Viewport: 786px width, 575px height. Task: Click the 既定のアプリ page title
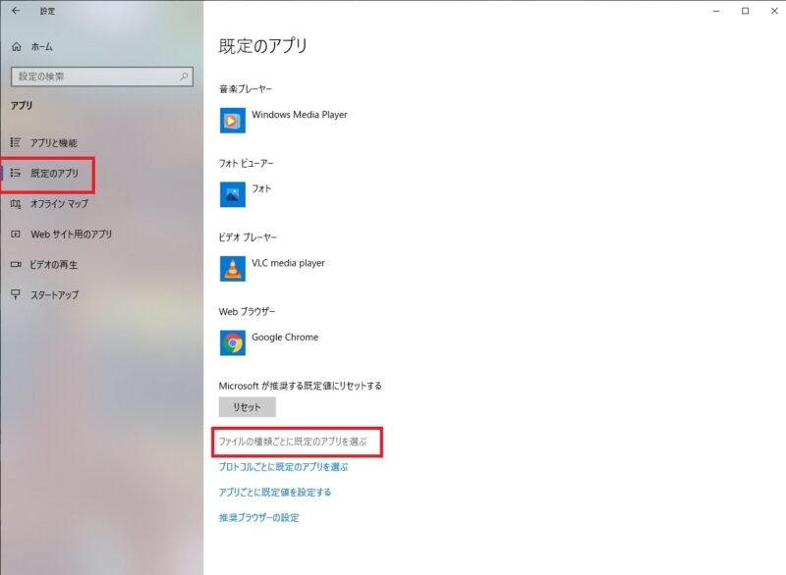(262, 45)
